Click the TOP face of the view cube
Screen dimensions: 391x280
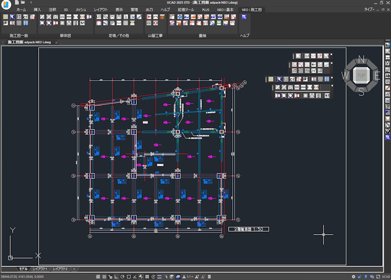click(361, 75)
